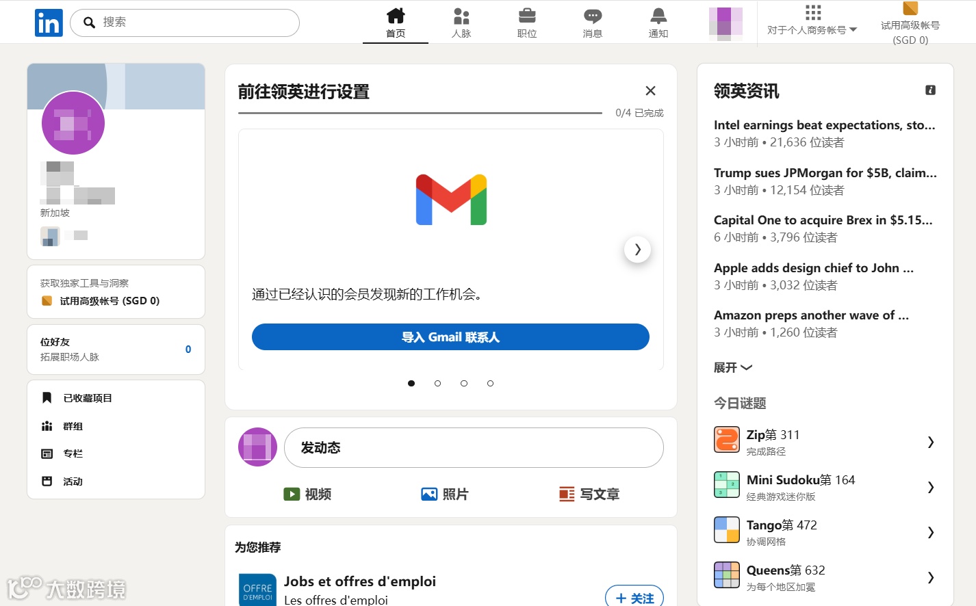Open the Trump sues JPMorgan news story

825,173
